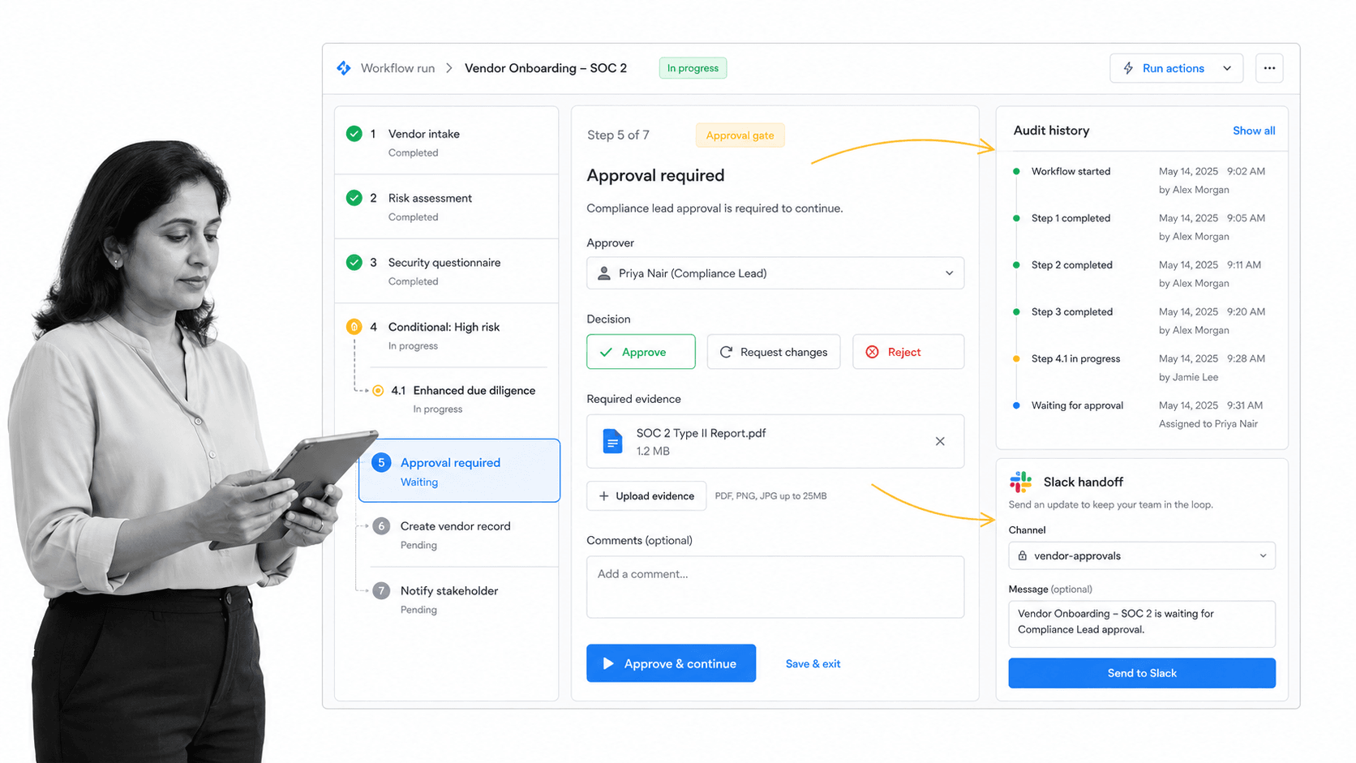Open the vendor-approvals Channel dropdown

[1142, 555]
